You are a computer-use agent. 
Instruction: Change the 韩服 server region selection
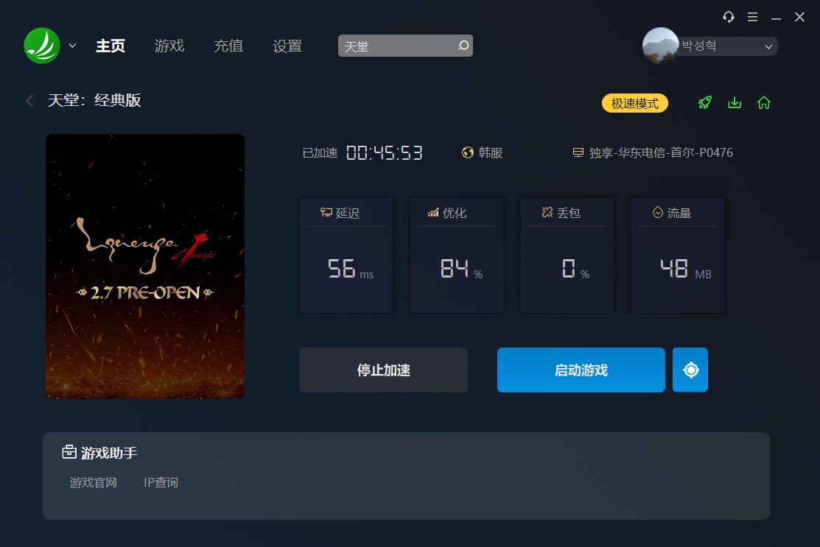pos(482,152)
